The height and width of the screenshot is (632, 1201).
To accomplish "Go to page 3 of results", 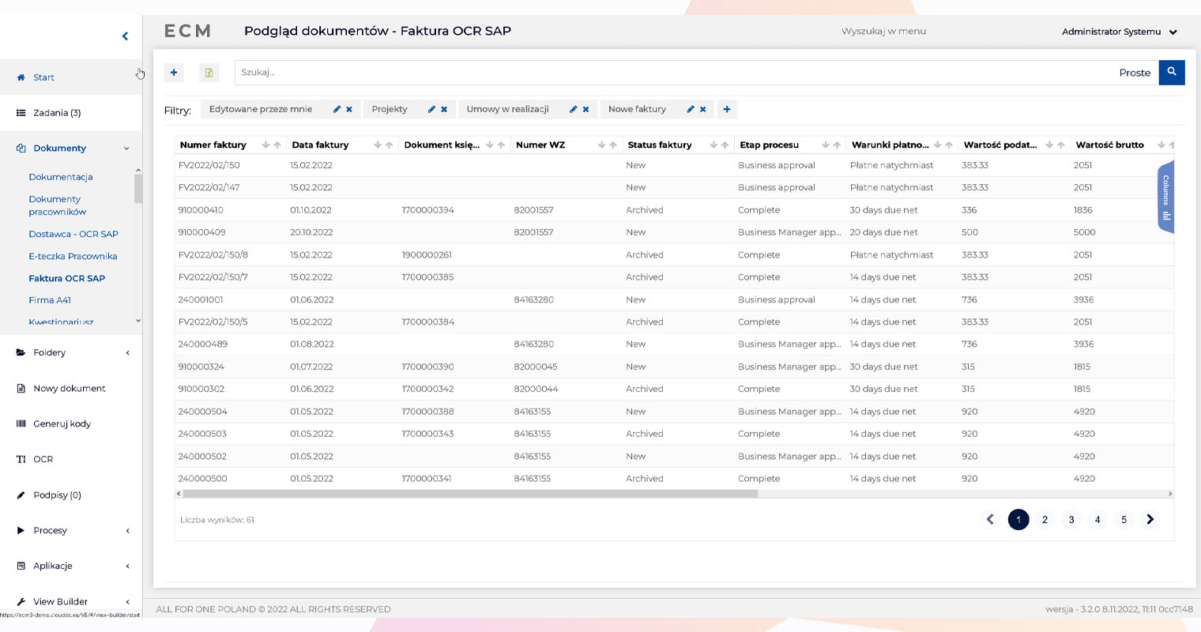I will [x=1071, y=520].
